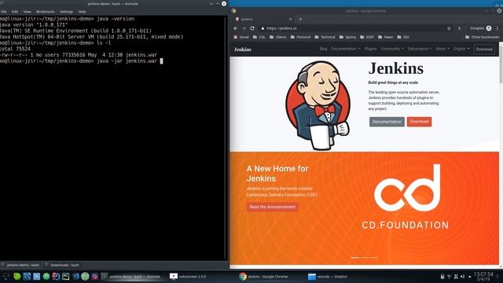Show hidden system tray icons arrow
This screenshot has height=283, width=503.
click(x=470, y=276)
